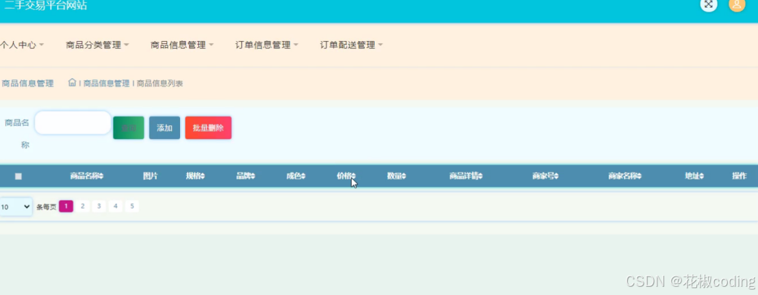
Task: Sort table by 地址 column
Action: [694, 176]
